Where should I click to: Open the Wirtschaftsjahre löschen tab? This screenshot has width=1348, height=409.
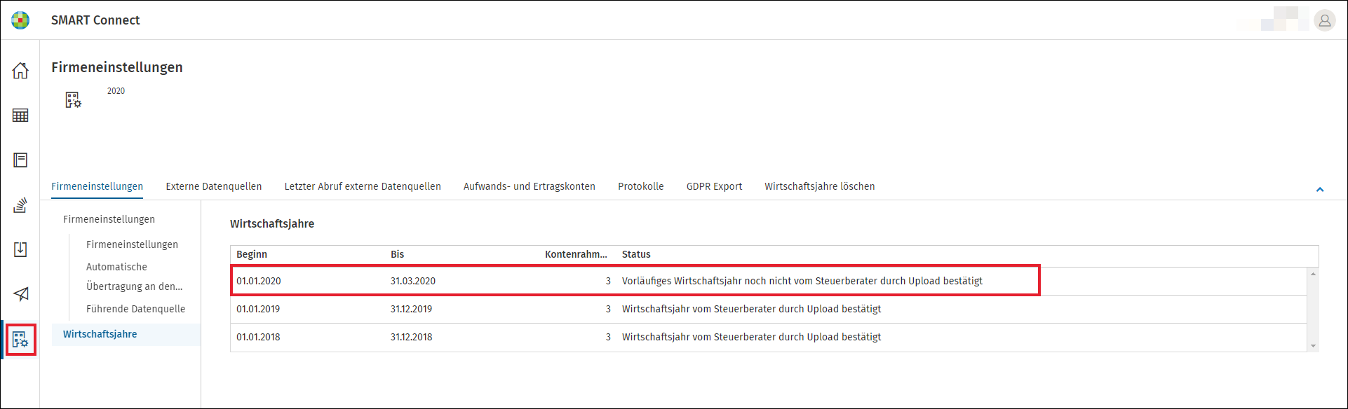click(819, 186)
